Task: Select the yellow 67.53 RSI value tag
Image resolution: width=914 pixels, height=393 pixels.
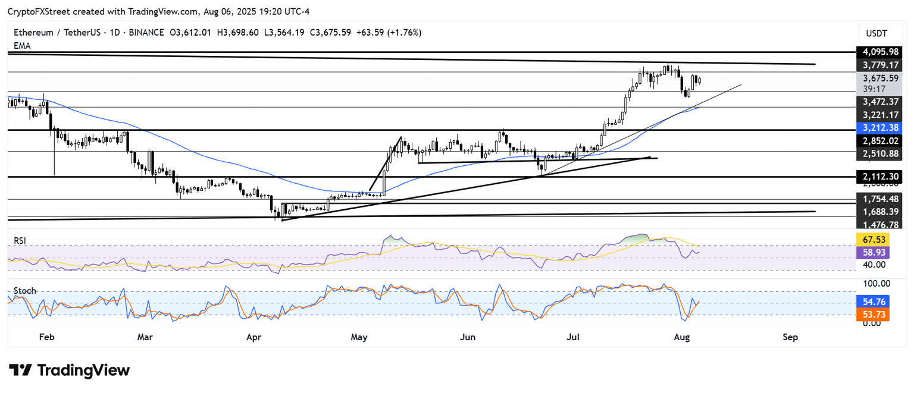Action: click(x=872, y=239)
